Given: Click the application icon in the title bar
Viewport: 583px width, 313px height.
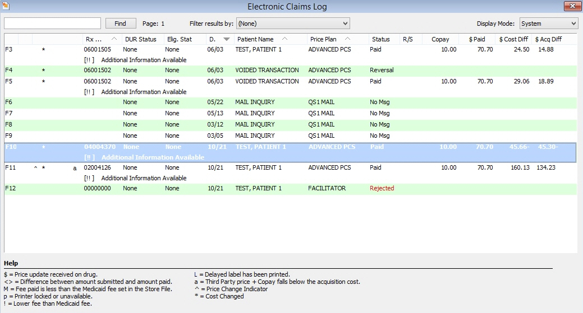Looking at the screenshot, I should point(6,6).
